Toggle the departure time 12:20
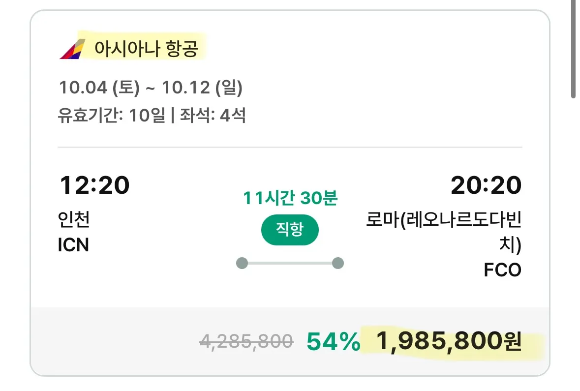The image size is (580, 391). (95, 185)
